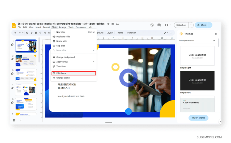Screen dimensions: 231x143
Task: Open the Edit menu
Action: point(25,27)
